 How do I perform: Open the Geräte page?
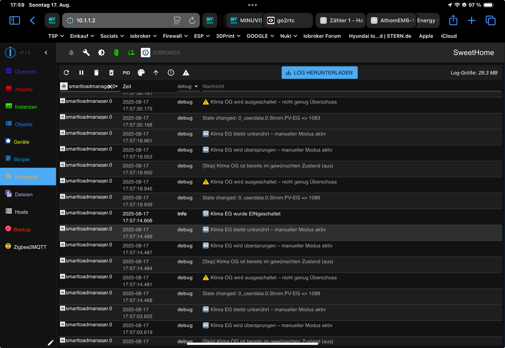click(28, 142)
